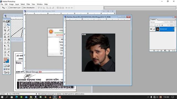The height and width of the screenshot is (99, 177).
Task: Select the Brush tool
Action: point(8,34)
